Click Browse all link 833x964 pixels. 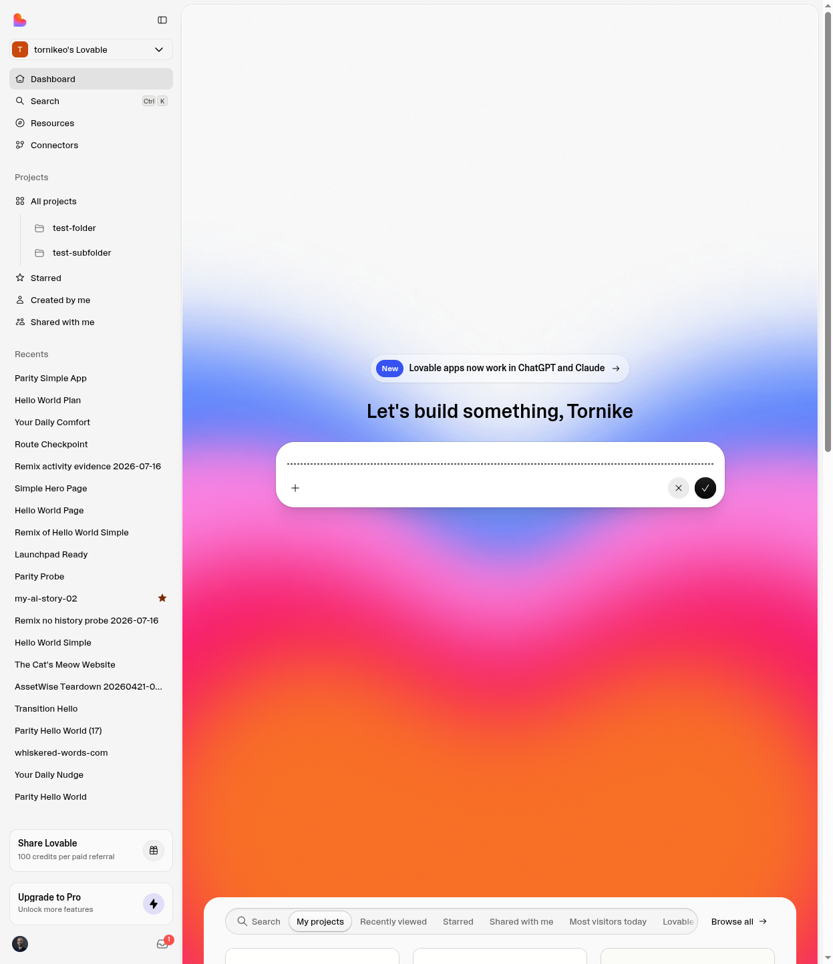pos(739,921)
